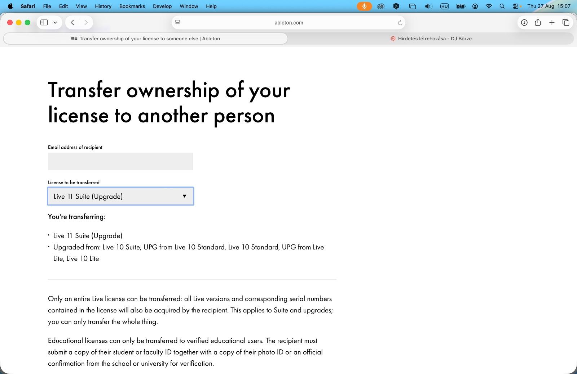Click the "You're transferring:" text
The height and width of the screenshot is (374, 577).
[x=77, y=217]
